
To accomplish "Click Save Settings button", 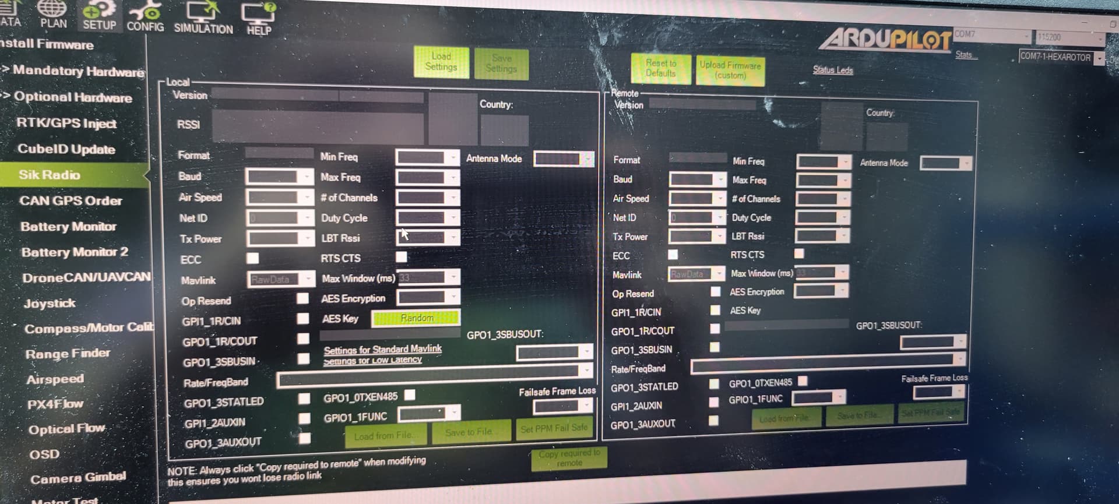I will [x=501, y=64].
